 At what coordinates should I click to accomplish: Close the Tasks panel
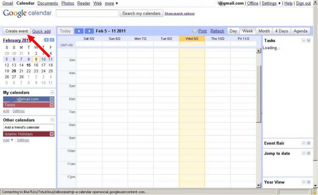[x=308, y=41]
